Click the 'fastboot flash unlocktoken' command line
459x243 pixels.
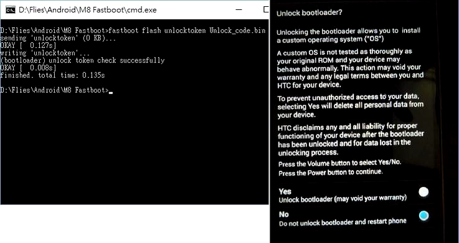133,31
